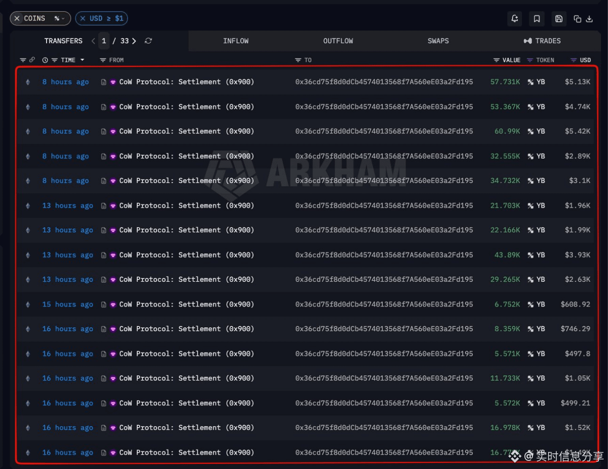The image size is (608, 469).
Task: Click the YB token icon in the 60.99K row
Action: pyautogui.click(x=531, y=132)
